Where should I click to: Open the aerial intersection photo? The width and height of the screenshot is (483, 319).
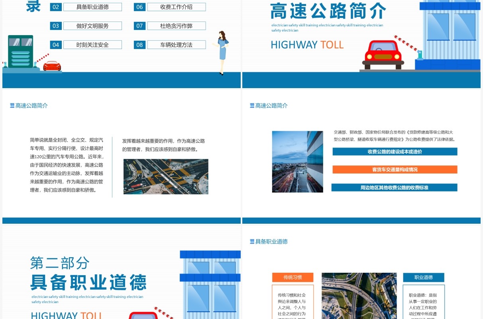point(166,177)
